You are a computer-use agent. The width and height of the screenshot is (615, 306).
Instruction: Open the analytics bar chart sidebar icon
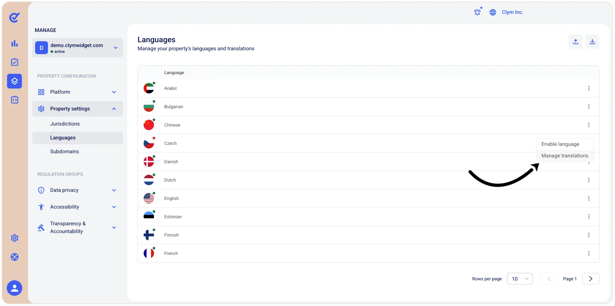[x=14, y=43]
